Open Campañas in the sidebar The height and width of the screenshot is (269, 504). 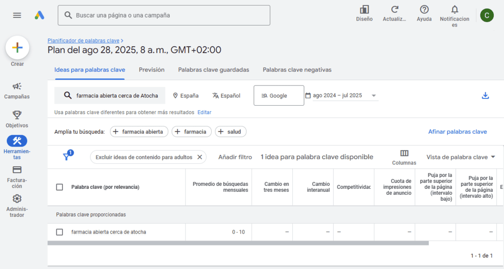point(17,87)
